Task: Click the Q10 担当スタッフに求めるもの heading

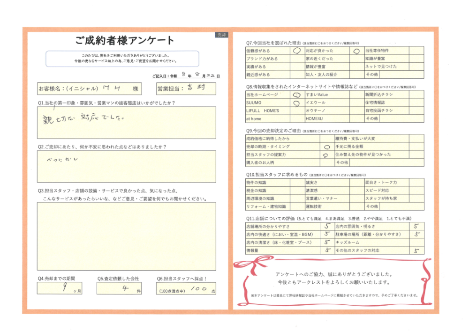Action: [306, 175]
